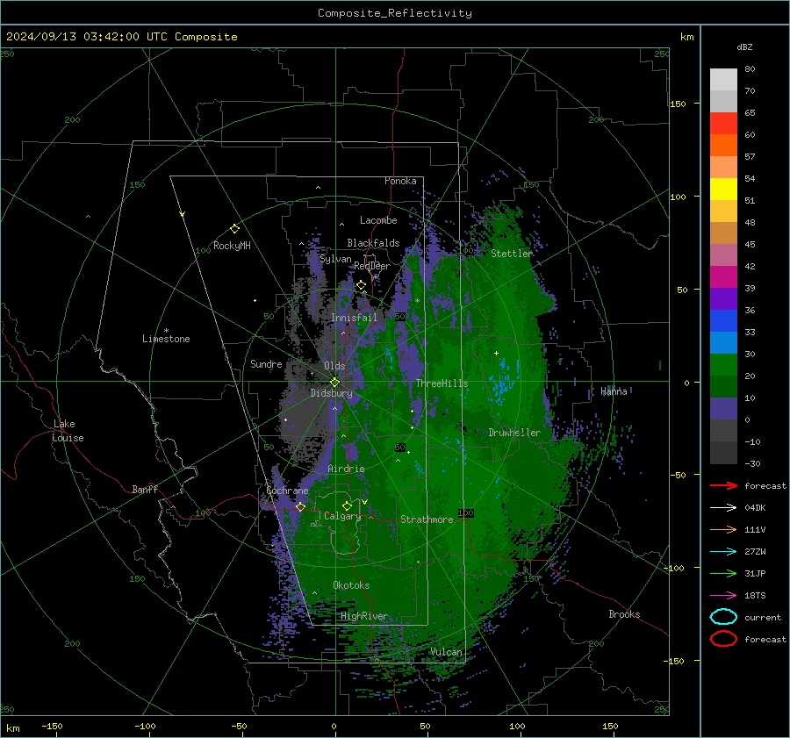Click the RedDeer city label
Viewport: 790px width, 738px height.
(372, 266)
